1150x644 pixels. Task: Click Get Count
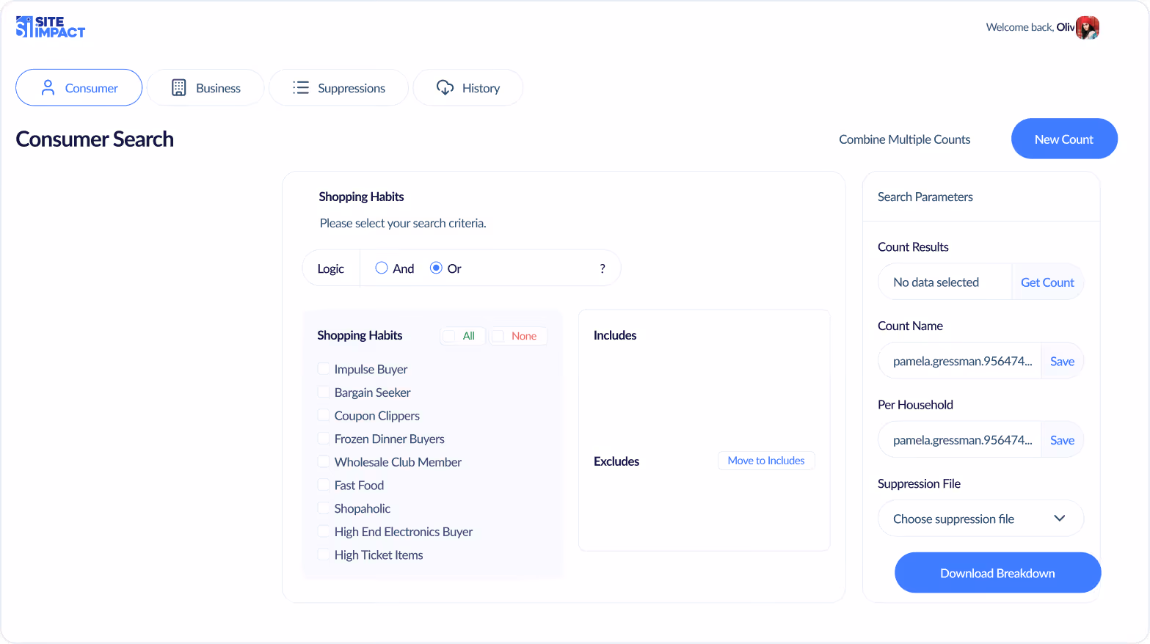click(1047, 282)
